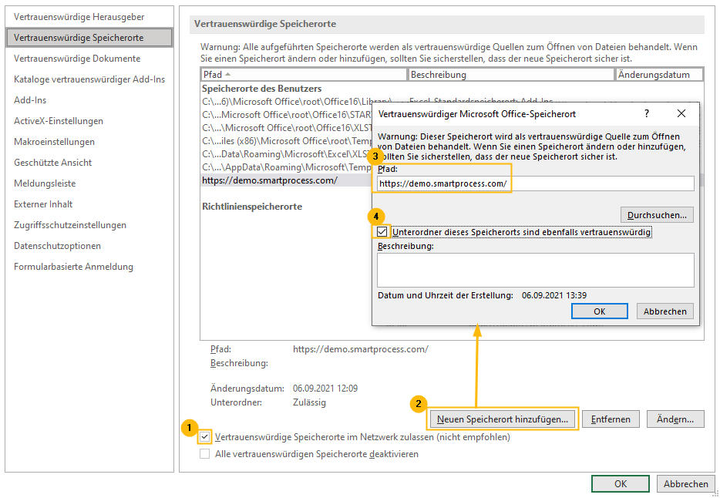720x498 pixels.
Task: Click Durchsuchen button in popup dialog
Action: [657, 215]
